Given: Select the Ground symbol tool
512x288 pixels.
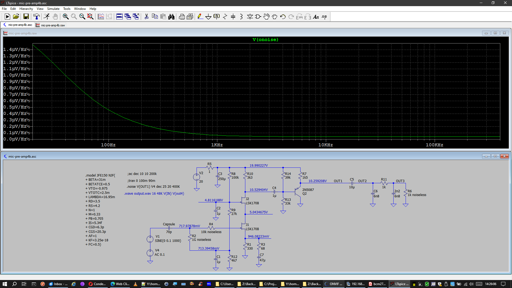Looking at the screenshot, I should pos(208,17).
